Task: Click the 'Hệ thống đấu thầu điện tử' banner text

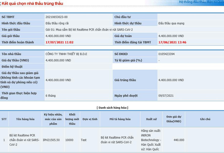Action: tap(201, 2)
